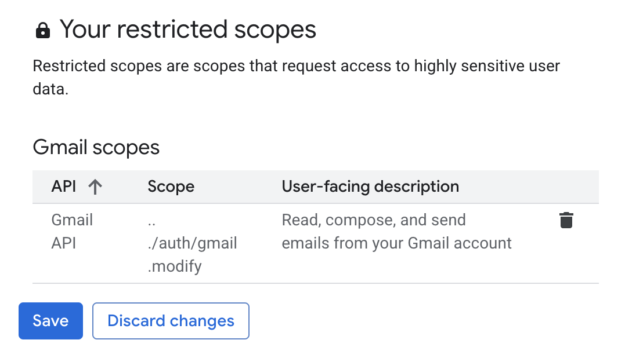Click the Gmail scopes section heading

click(x=96, y=148)
